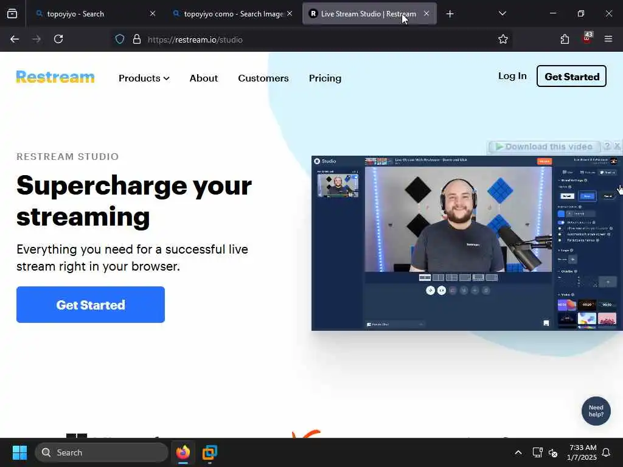Click the extension icon with 43 badge

pyautogui.click(x=587, y=38)
